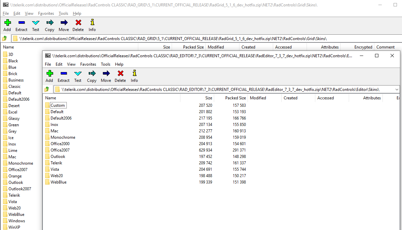Click 7z app icon in RadGrid title bar
402x230 pixels.
click(6, 5)
